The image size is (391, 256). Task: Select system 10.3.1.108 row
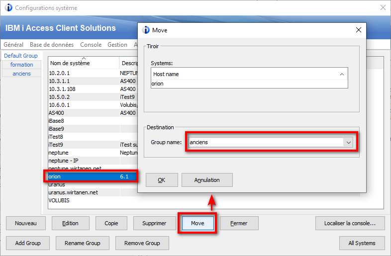coord(93,89)
